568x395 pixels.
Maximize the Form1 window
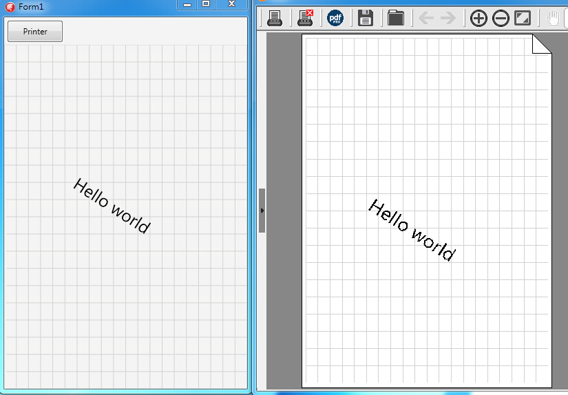coord(206,4)
